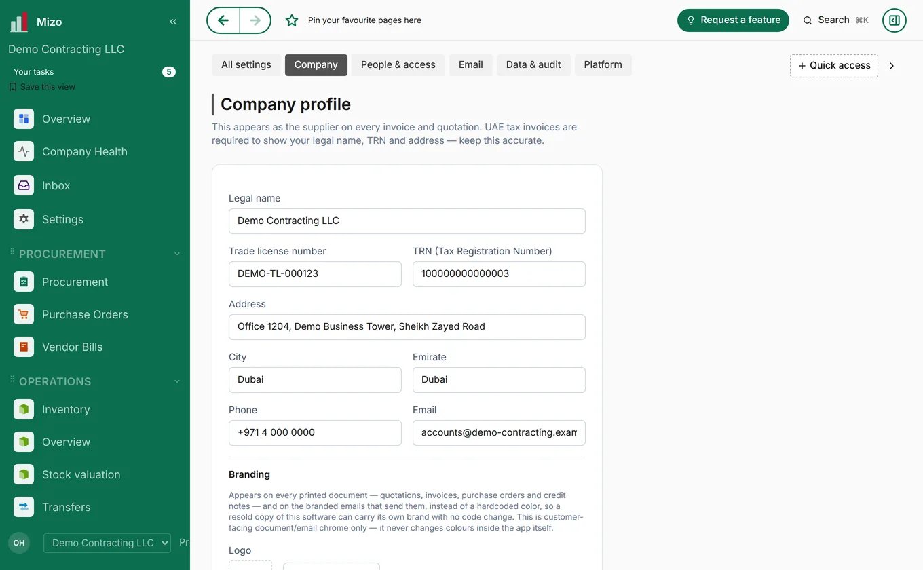Screen dimensions: 923x570
Task: Toggle the side panel icon beside Search
Action: point(894,20)
